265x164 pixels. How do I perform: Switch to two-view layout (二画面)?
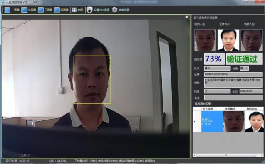pyautogui.click(x=29, y=10)
